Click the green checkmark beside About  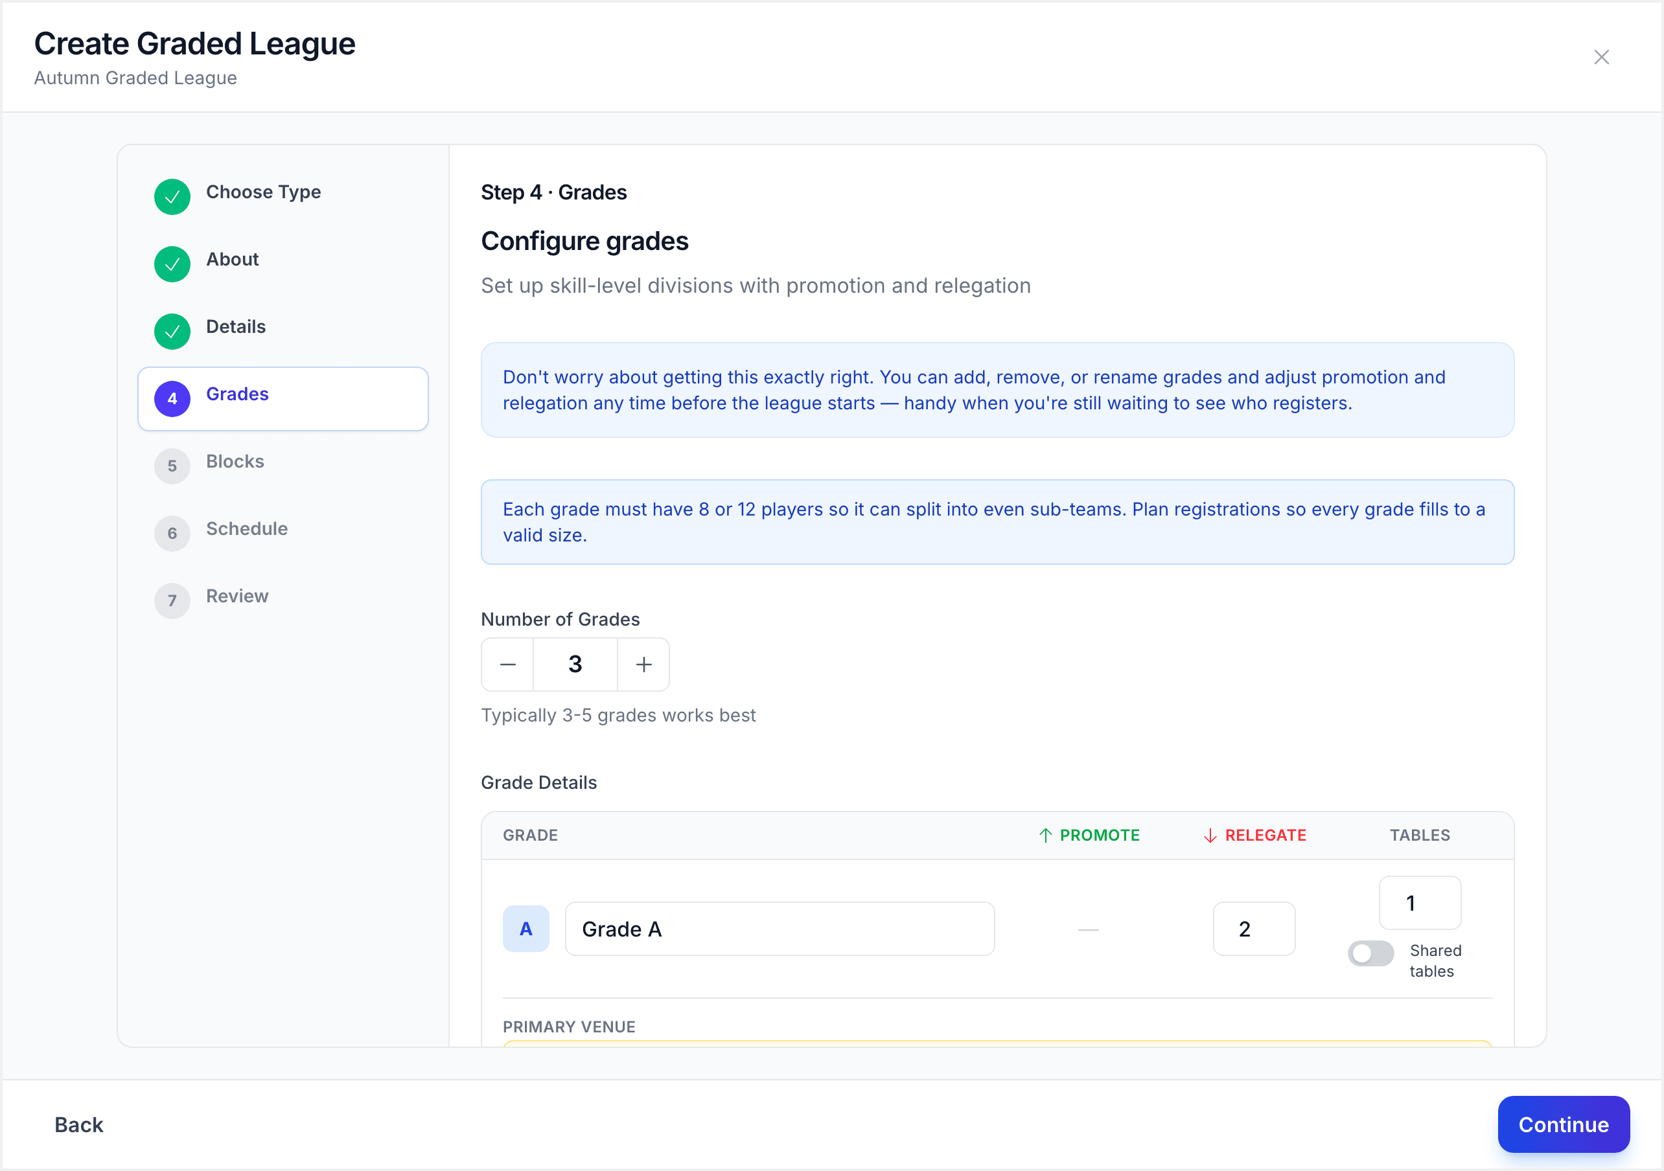coord(172,264)
